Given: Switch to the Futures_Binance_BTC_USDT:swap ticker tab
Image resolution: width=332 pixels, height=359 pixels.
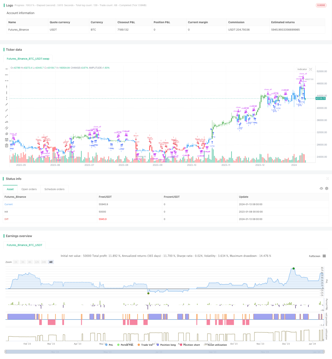Looking at the screenshot, I should coord(28,59).
